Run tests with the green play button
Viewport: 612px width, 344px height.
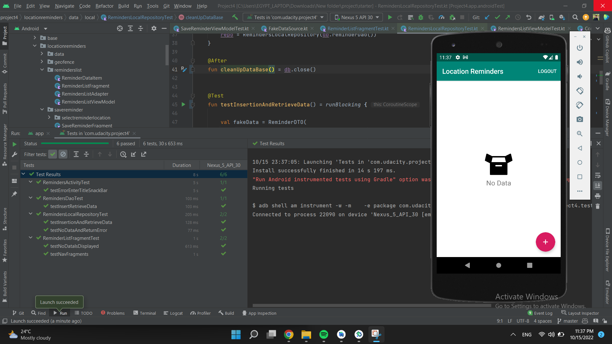click(390, 17)
